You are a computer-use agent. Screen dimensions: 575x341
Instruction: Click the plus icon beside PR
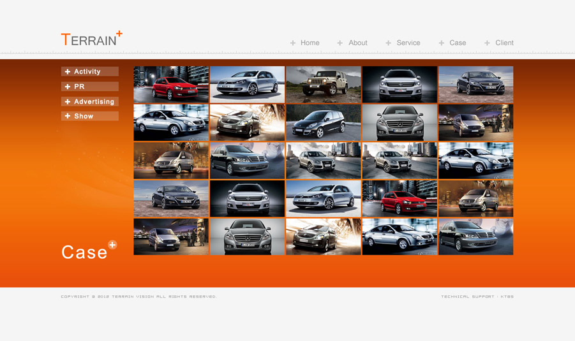[68, 87]
